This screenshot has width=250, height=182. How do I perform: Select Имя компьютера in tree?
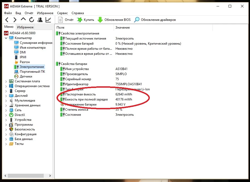[x=30, y=47]
